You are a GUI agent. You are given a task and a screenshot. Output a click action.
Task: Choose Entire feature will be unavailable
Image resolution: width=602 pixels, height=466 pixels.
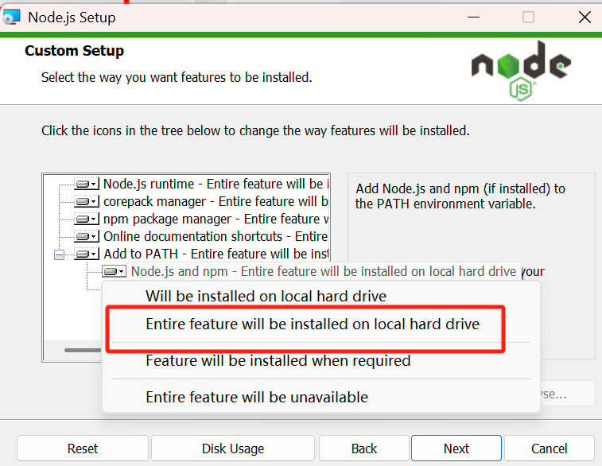257,397
